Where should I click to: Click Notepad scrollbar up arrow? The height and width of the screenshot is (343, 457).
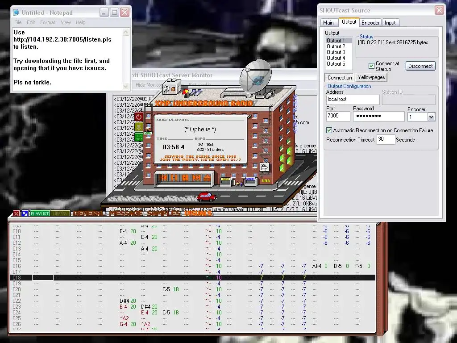(x=126, y=32)
